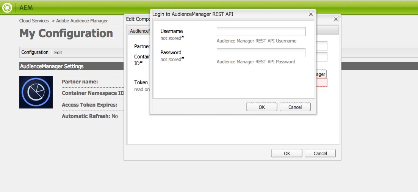Image resolution: width=418 pixels, height=192 pixels.
Task: Click the AEM header title
Action: pyautogui.click(x=26, y=8)
